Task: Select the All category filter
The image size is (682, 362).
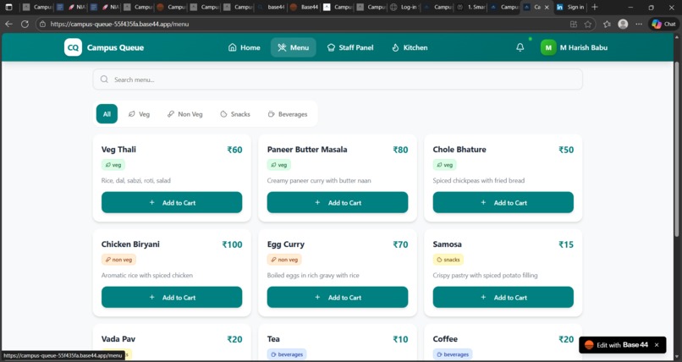Action: tap(107, 114)
